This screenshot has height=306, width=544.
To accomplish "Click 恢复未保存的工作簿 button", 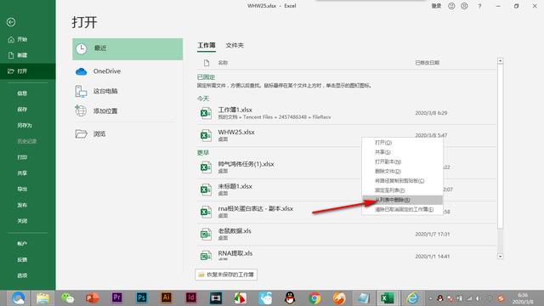I will 226,275.
